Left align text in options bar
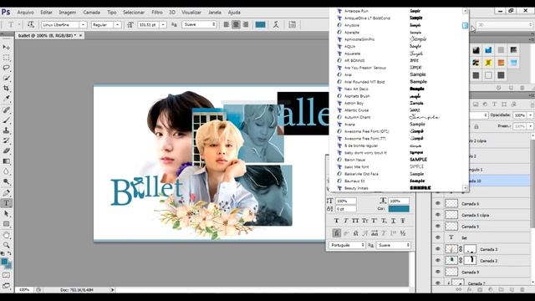Viewport: 535px width, 301px height. (x=227, y=24)
